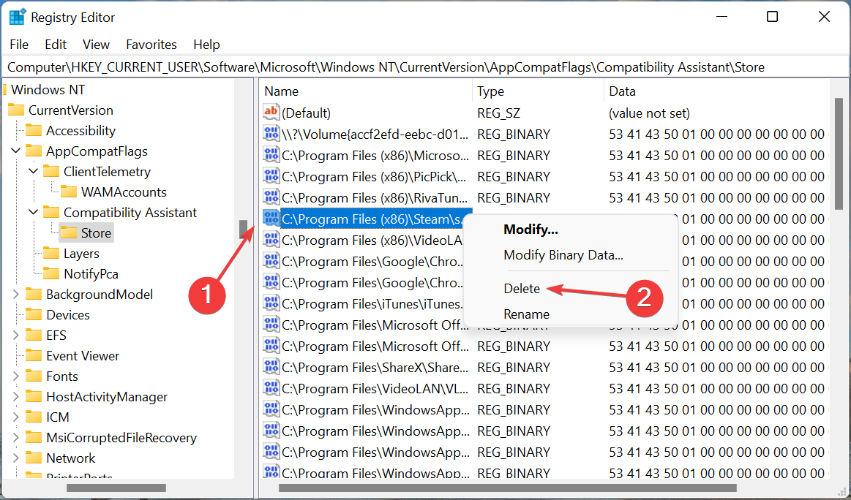Click the Compatibility Assistant folder icon

(x=51, y=213)
